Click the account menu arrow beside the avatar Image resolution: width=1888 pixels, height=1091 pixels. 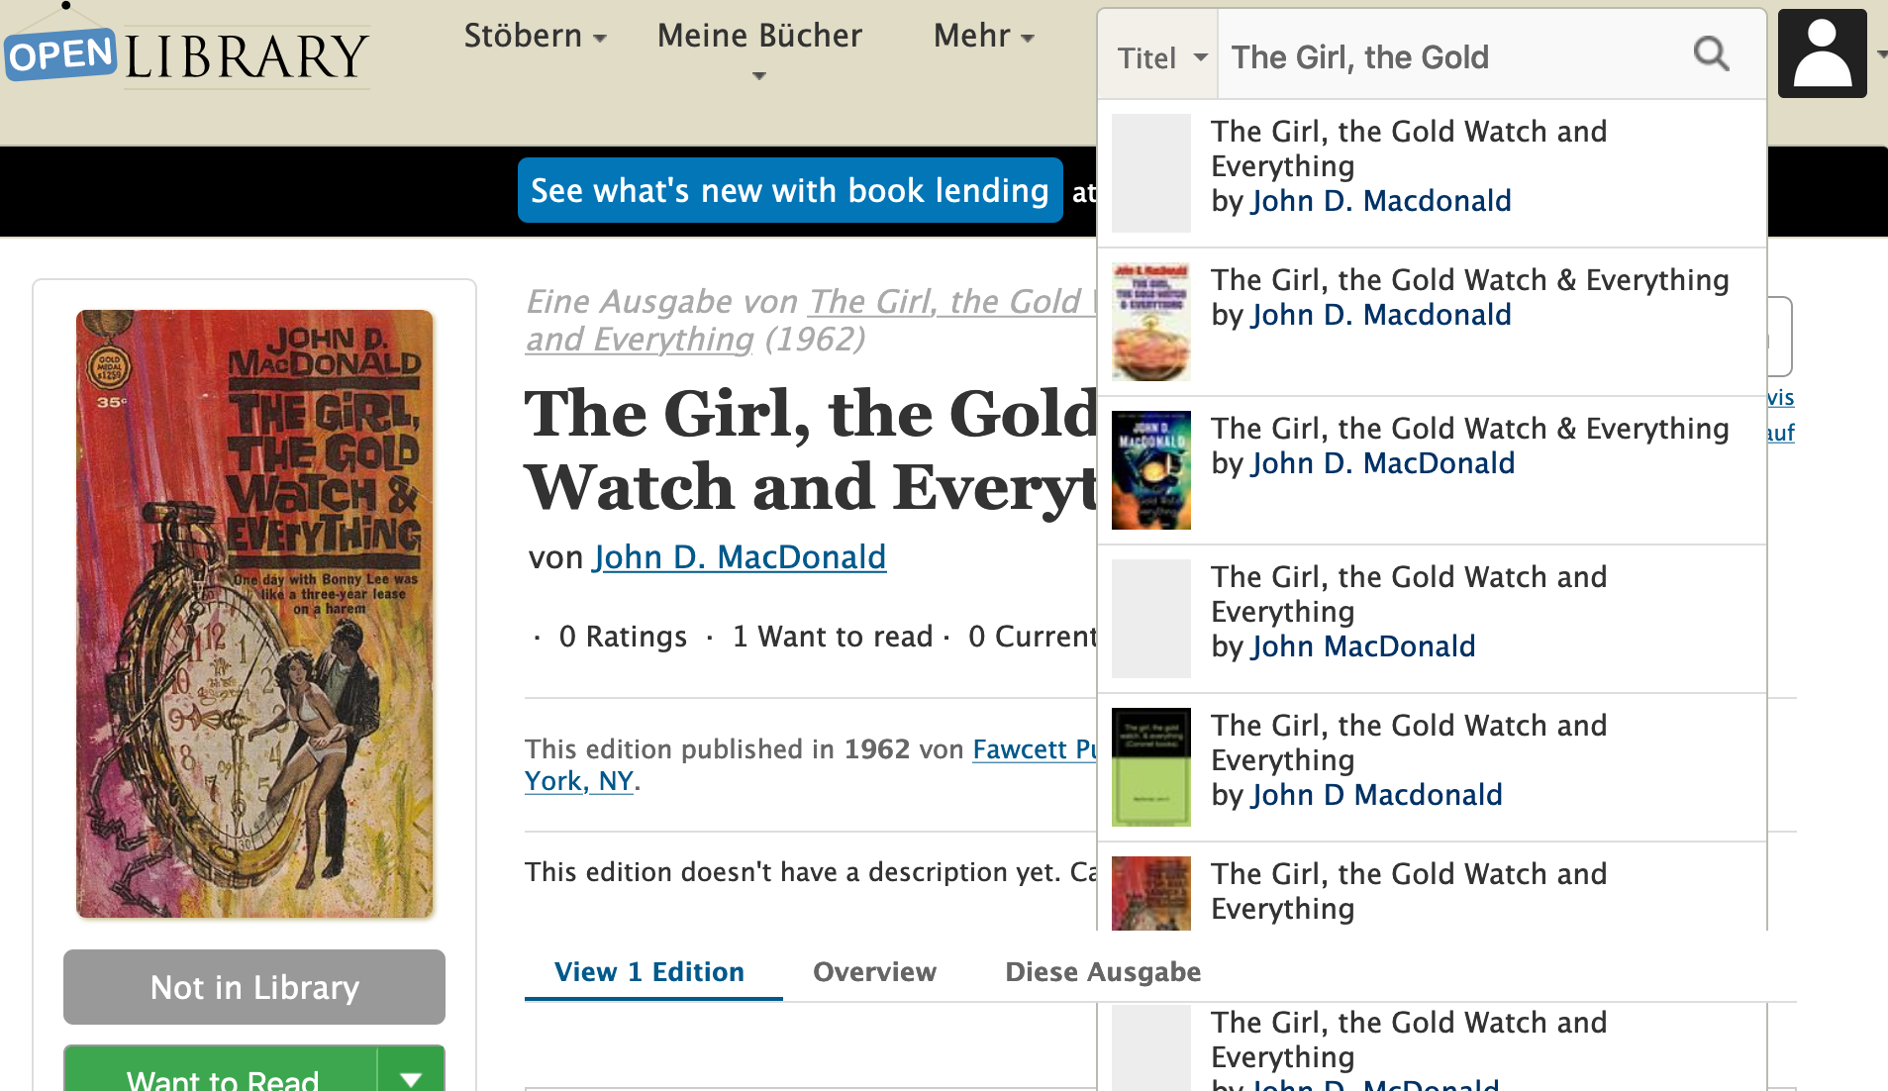1880,54
